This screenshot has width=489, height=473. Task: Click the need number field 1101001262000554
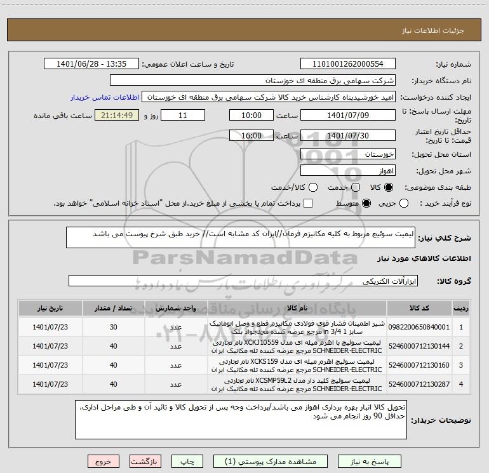347,64
